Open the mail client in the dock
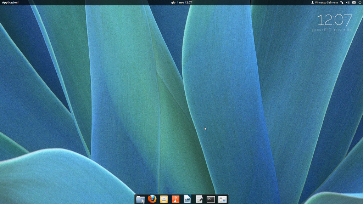This screenshot has width=363, height=204. [164, 199]
